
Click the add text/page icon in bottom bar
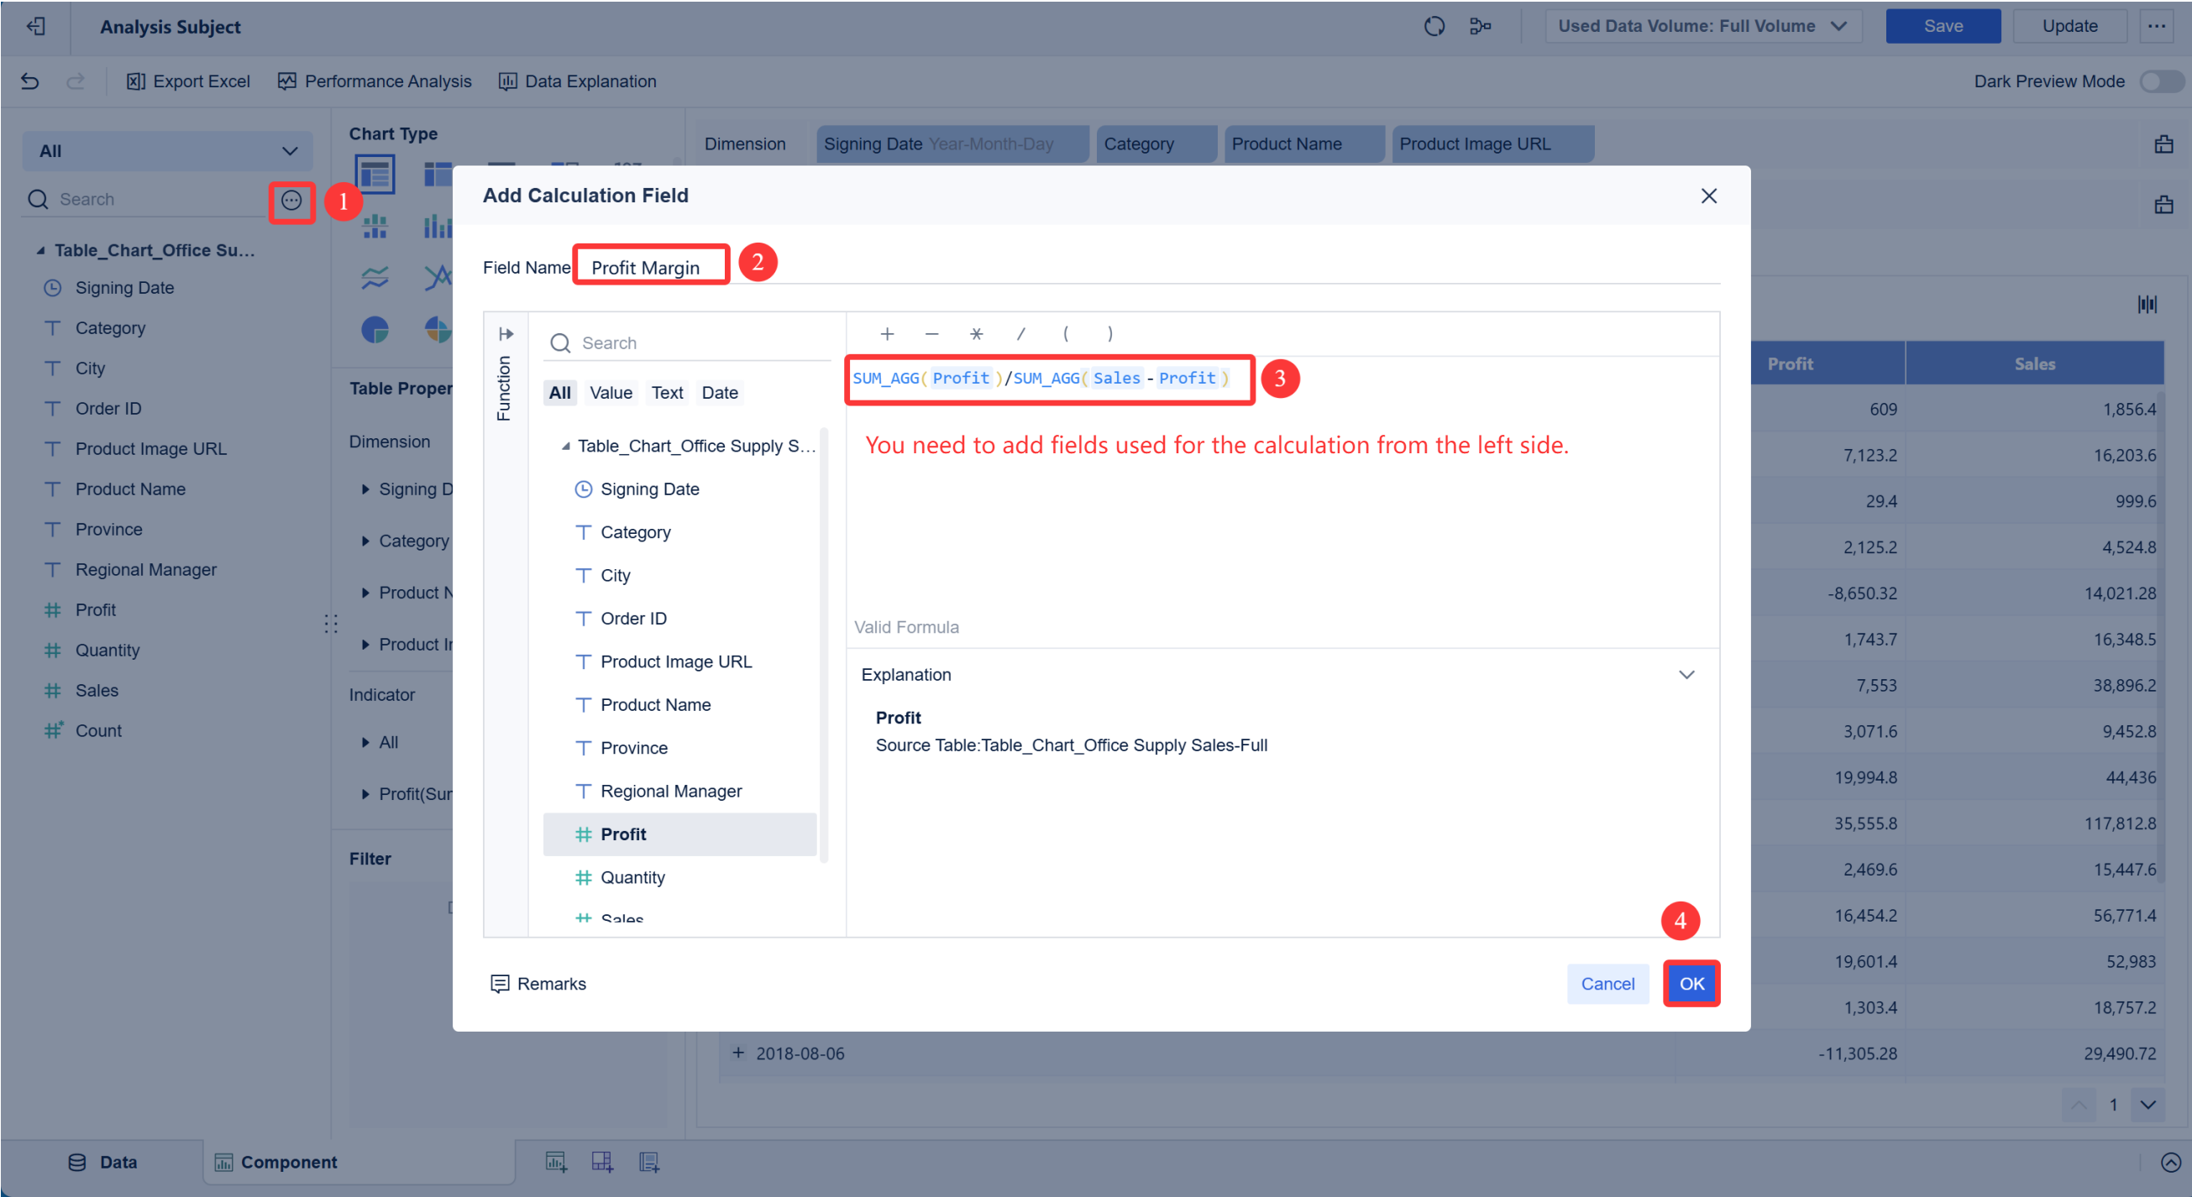point(649,1162)
